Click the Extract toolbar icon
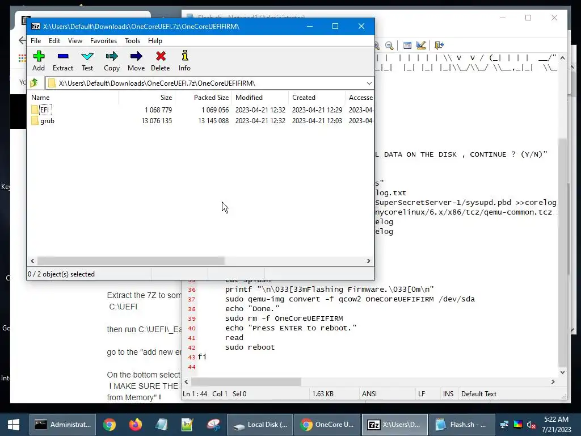581x436 pixels. [62, 61]
